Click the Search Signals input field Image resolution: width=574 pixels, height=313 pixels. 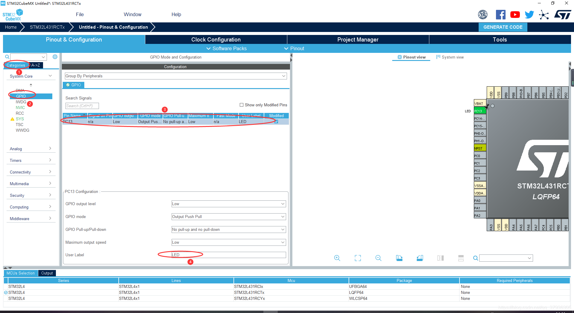(82, 106)
